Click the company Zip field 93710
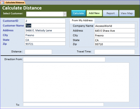The height and width of the screenshot is (109, 140). tap(115, 44)
